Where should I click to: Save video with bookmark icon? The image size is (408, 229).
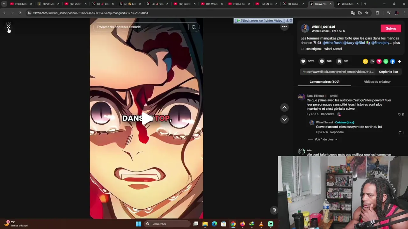339,61
